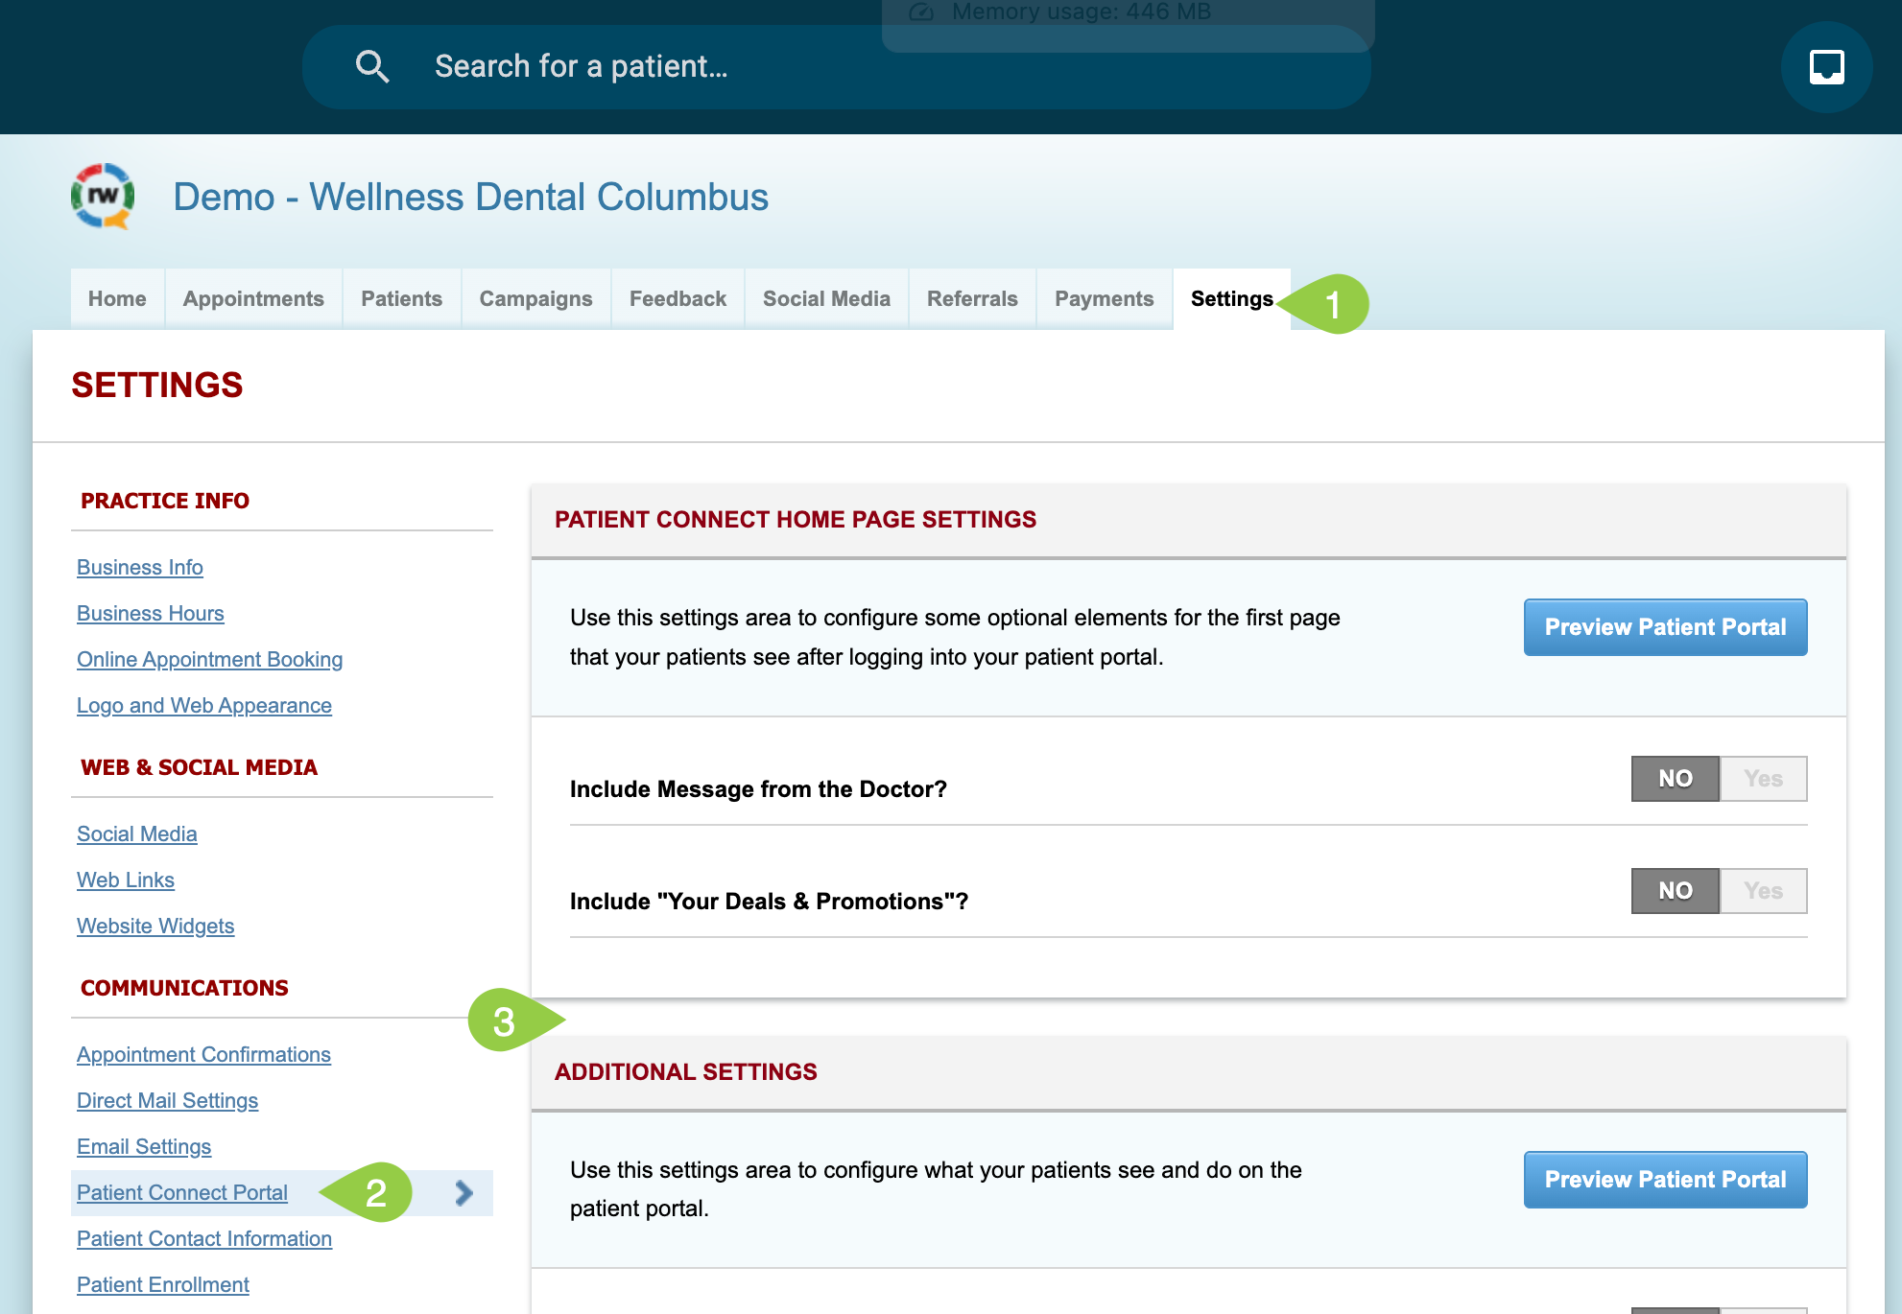Go to the Payments tab
The height and width of the screenshot is (1314, 1902).
tap(1104, 299)
